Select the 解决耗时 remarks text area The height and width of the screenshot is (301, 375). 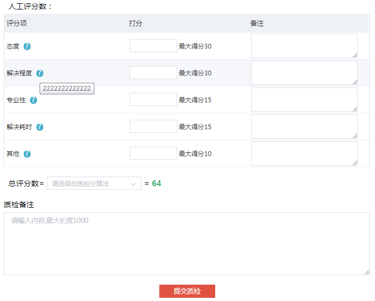[x=304, y=127]
